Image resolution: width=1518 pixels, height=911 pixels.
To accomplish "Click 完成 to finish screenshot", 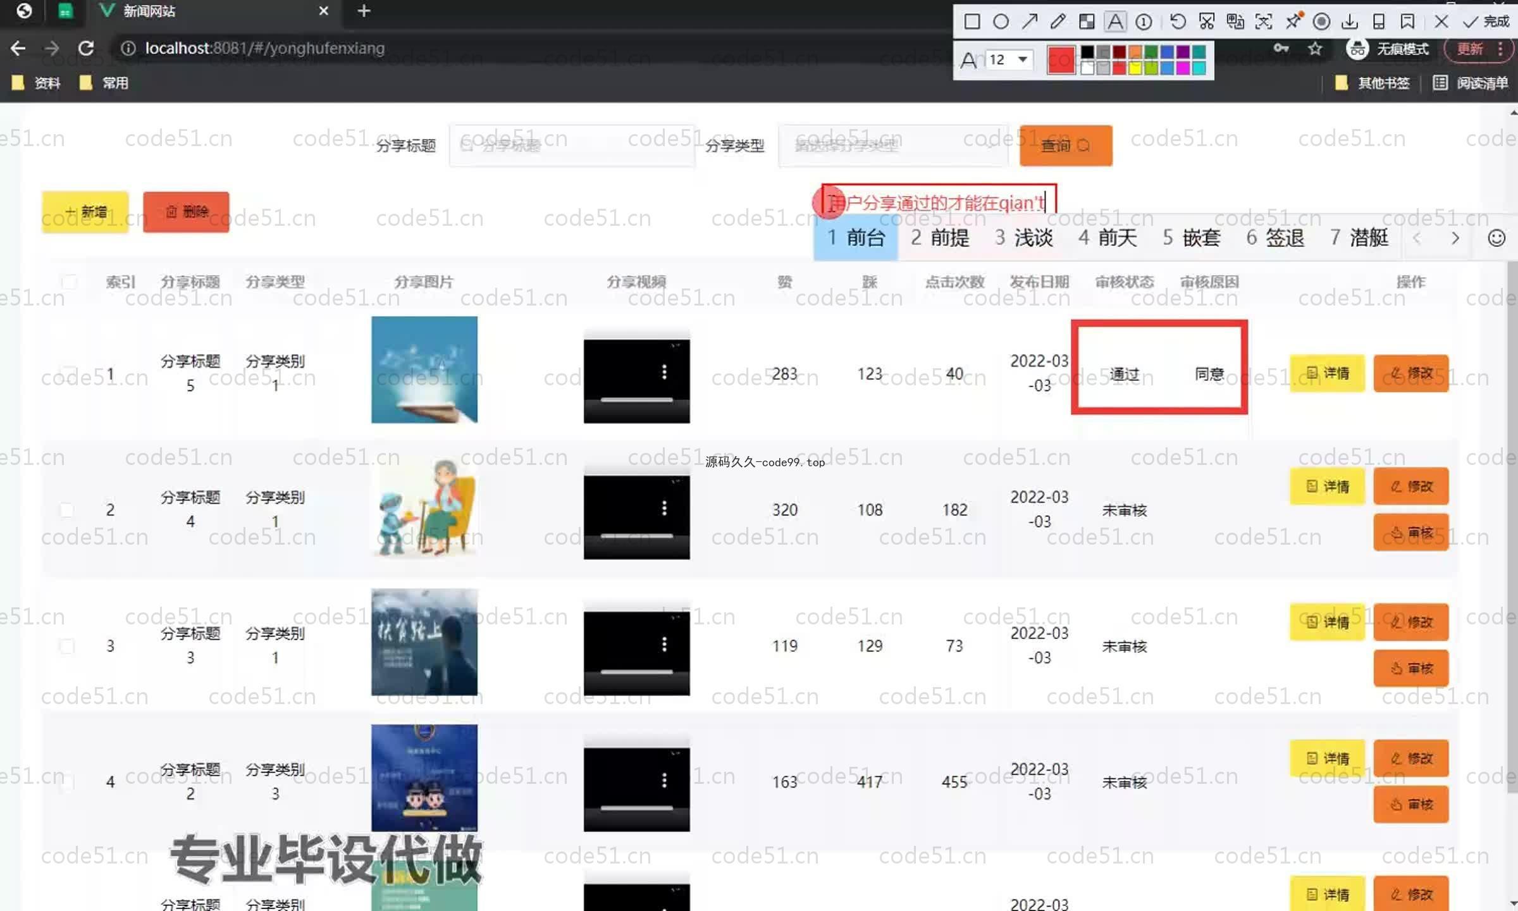I will [x=1487, y=22].
